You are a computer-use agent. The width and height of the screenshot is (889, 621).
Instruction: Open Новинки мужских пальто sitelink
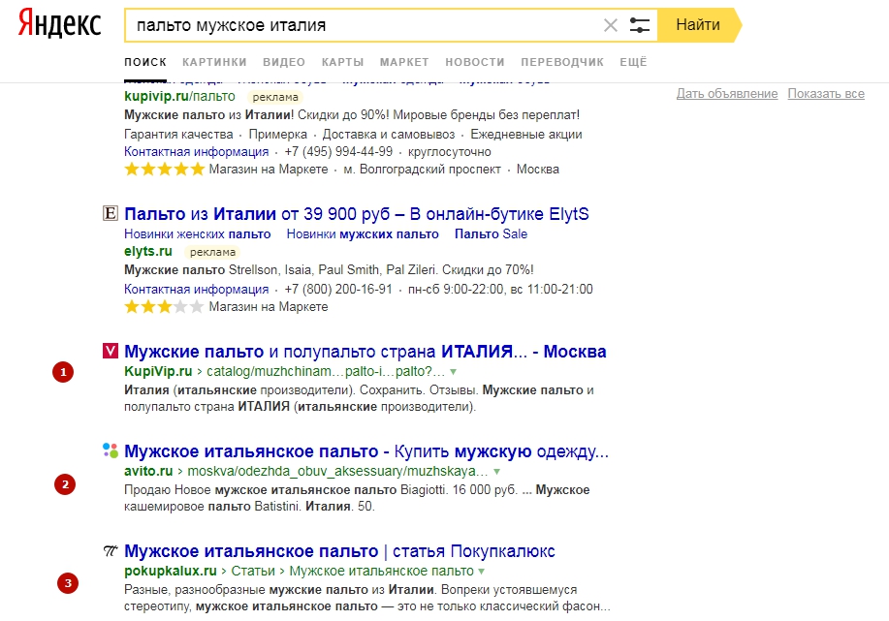[x=363, y=234]
